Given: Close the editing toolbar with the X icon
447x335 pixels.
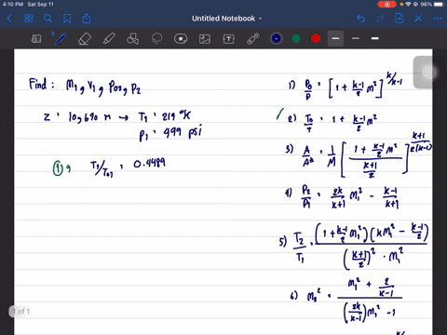Looking at the screenshot, I should (418, 19).
